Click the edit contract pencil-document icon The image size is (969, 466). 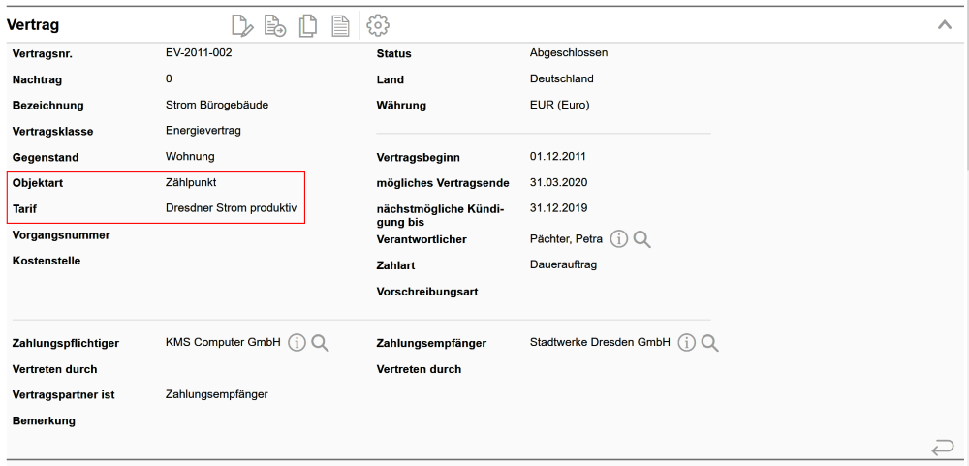point(242,25)
